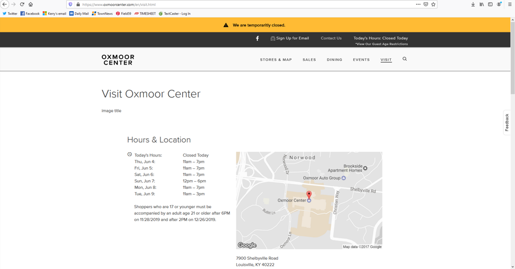The image size is (515, 269).
Task: Click the Sun, Jun 7 hours row
Action: coord(170,181)
